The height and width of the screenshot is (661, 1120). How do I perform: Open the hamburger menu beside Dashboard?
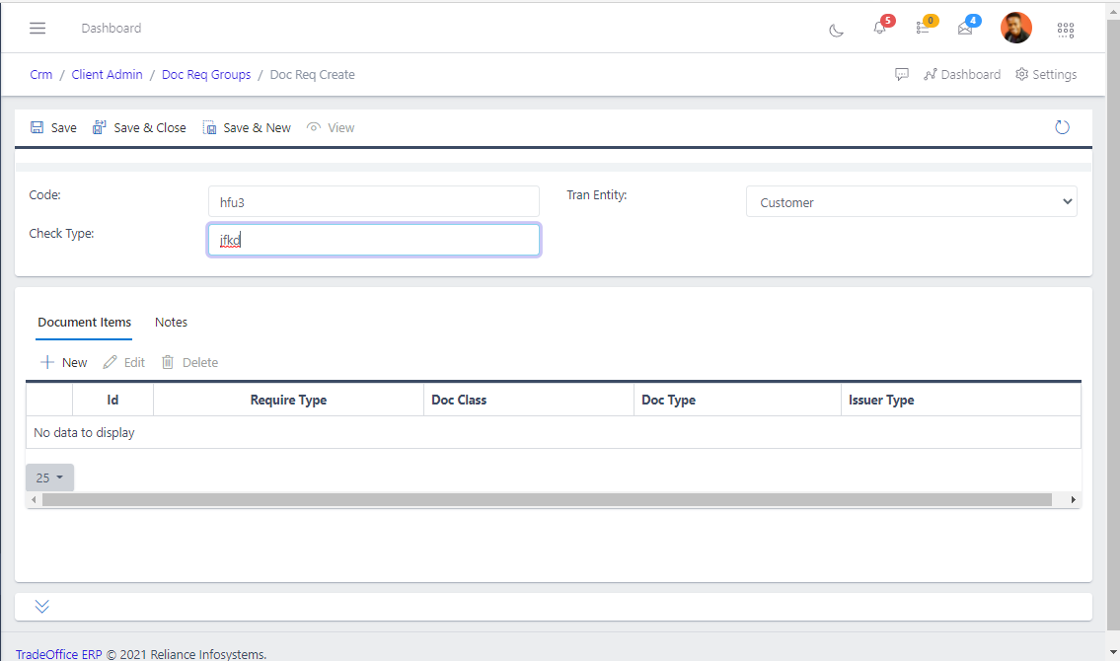pyautogui.click(x=37, y=28)
